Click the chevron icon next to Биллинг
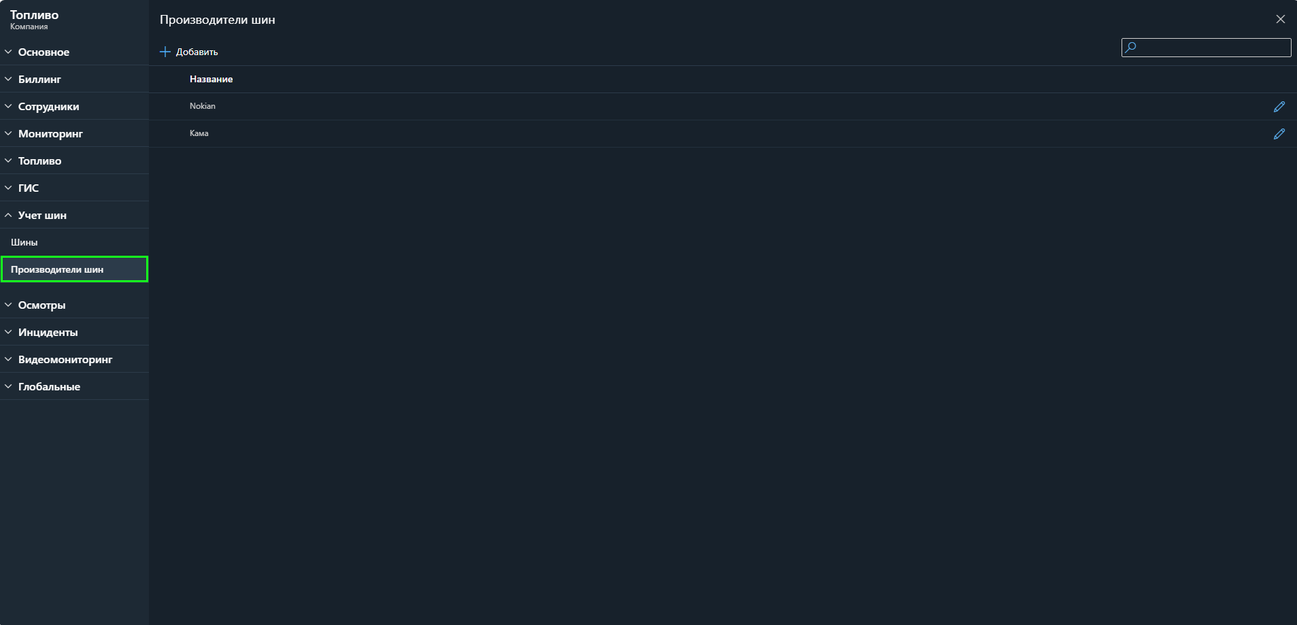The width and height of the screenshot is (1297, 625). tap(7, 79)
